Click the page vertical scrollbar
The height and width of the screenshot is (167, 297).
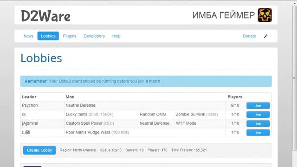click(294, 77)
